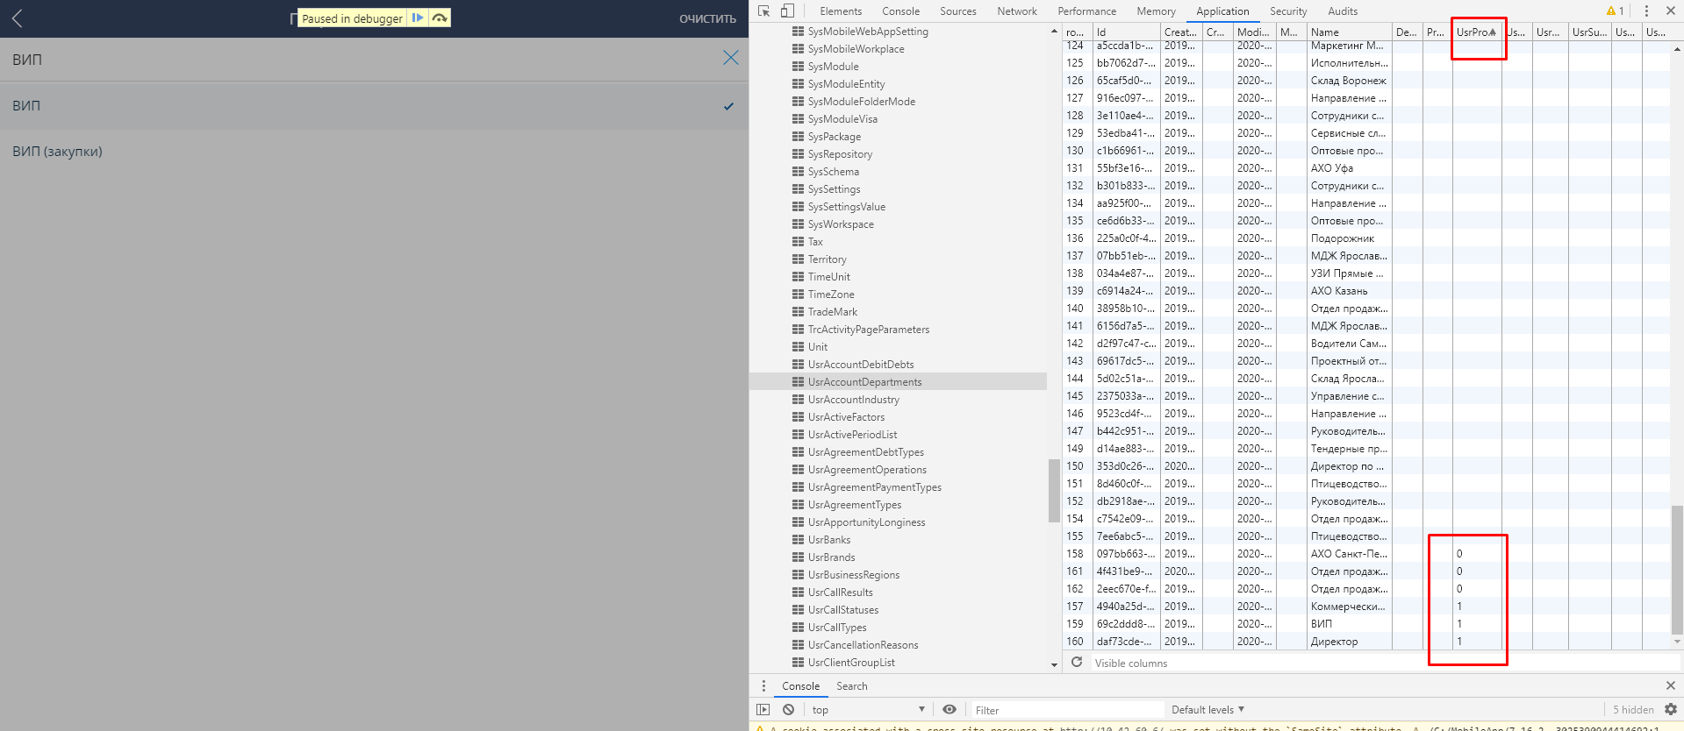The height and width of the screenshot is (731, 1684).
Task: Open the Security tab
Action: [1288, 11]
